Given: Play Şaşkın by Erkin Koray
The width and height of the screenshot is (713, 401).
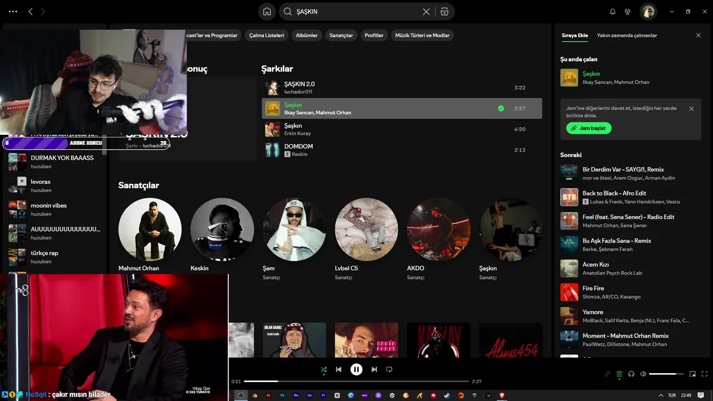Looking at the screenshot, I should 402,129.
